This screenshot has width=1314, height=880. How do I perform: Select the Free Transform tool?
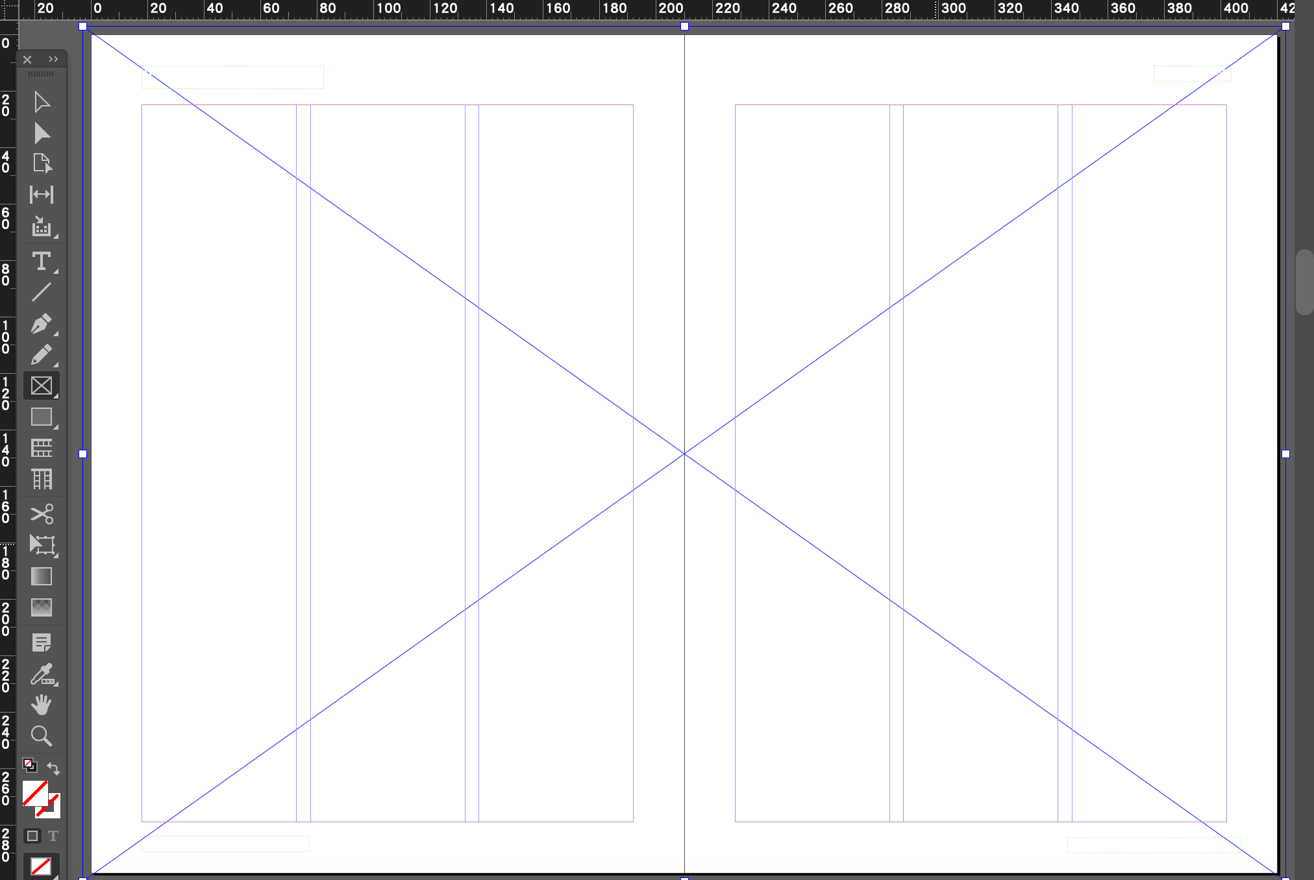tap(42, 544)
